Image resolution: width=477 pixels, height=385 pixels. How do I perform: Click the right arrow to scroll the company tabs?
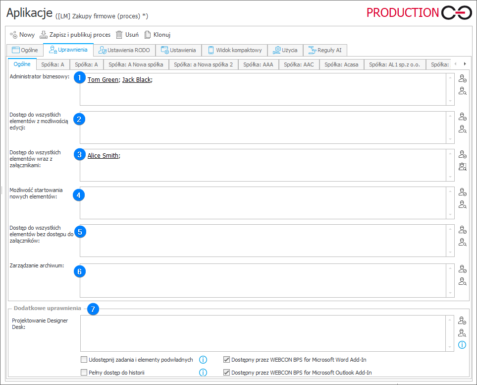[464, 64]
